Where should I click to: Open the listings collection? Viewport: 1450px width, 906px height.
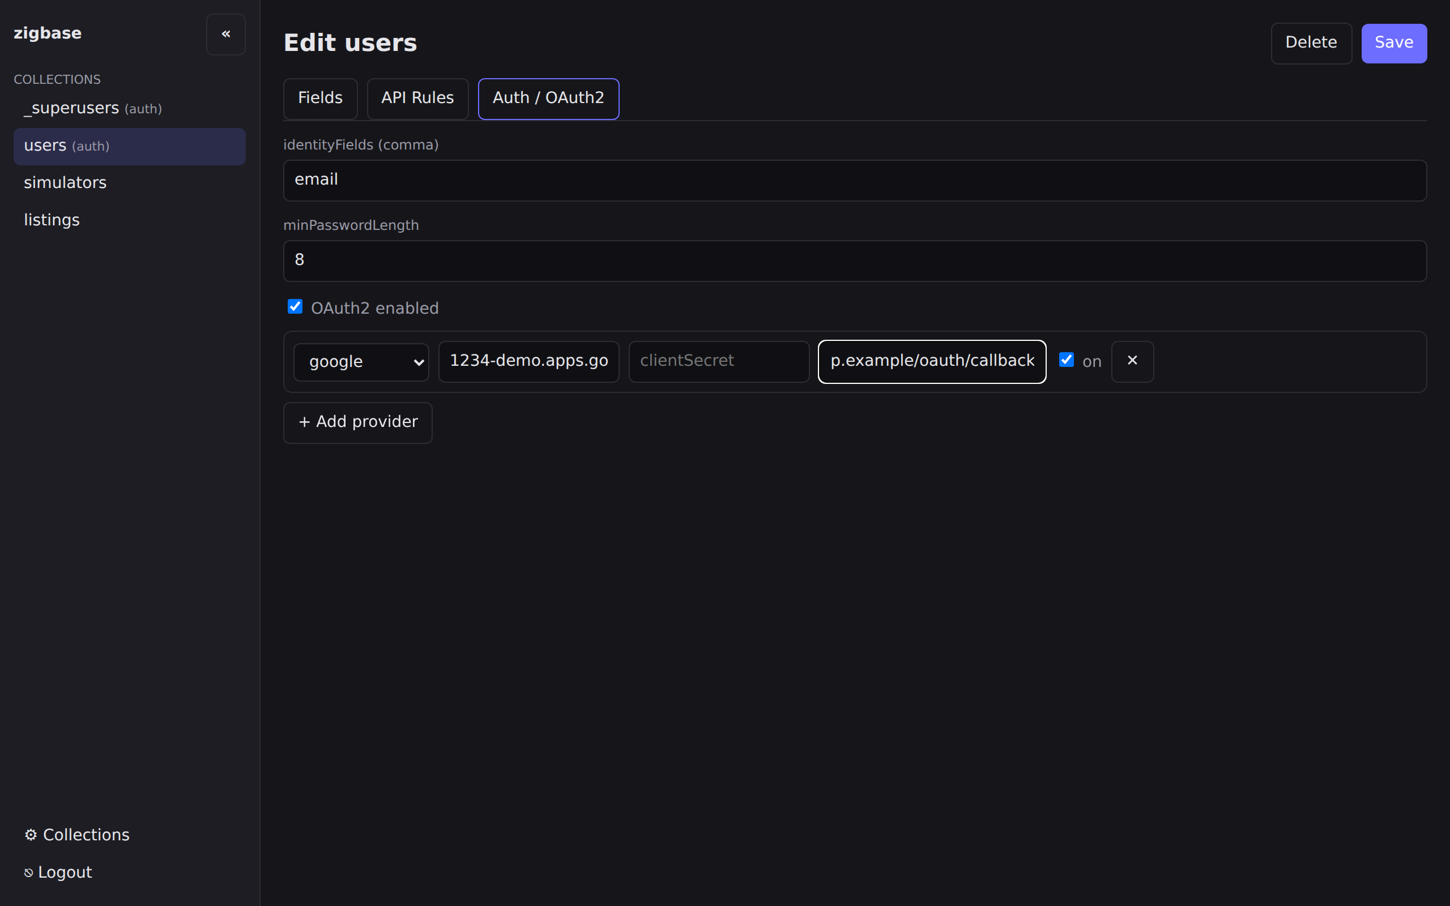(x=129, y=220)
